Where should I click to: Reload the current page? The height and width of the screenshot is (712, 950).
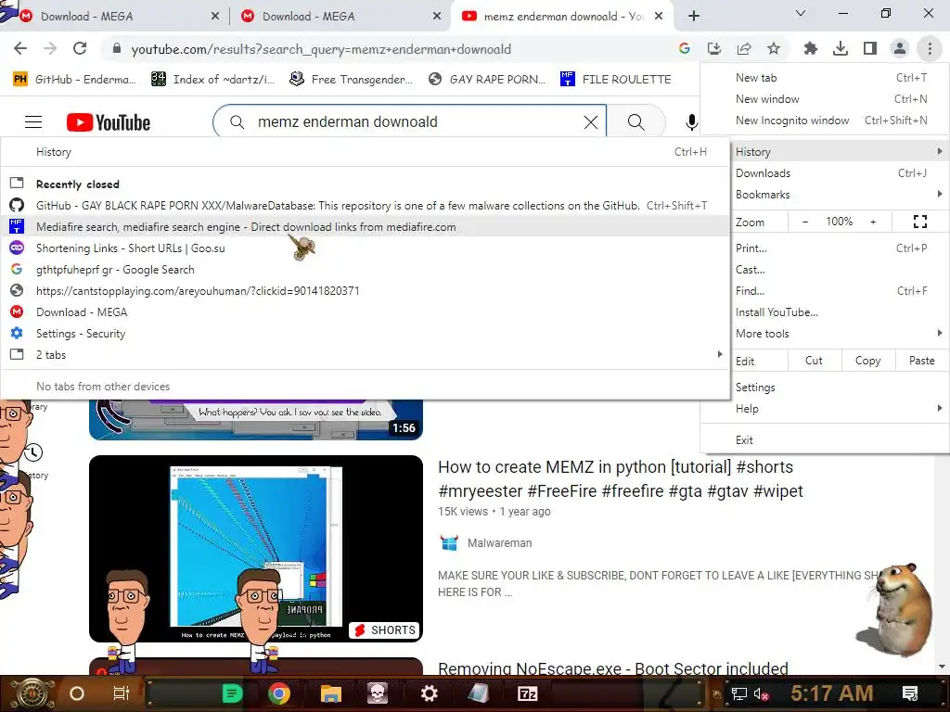(80, 49)
